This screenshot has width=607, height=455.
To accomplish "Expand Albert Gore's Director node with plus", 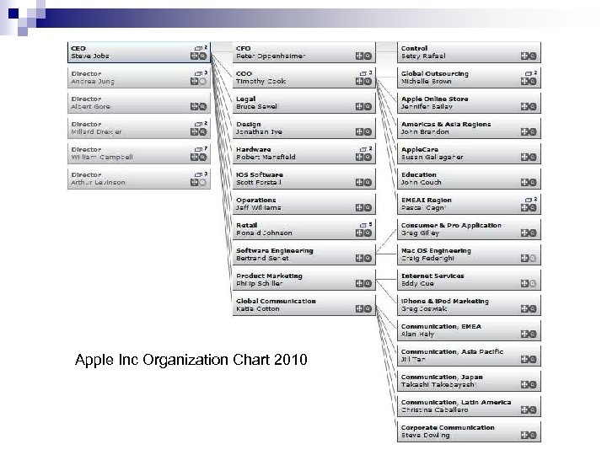I will pos(194,107).
